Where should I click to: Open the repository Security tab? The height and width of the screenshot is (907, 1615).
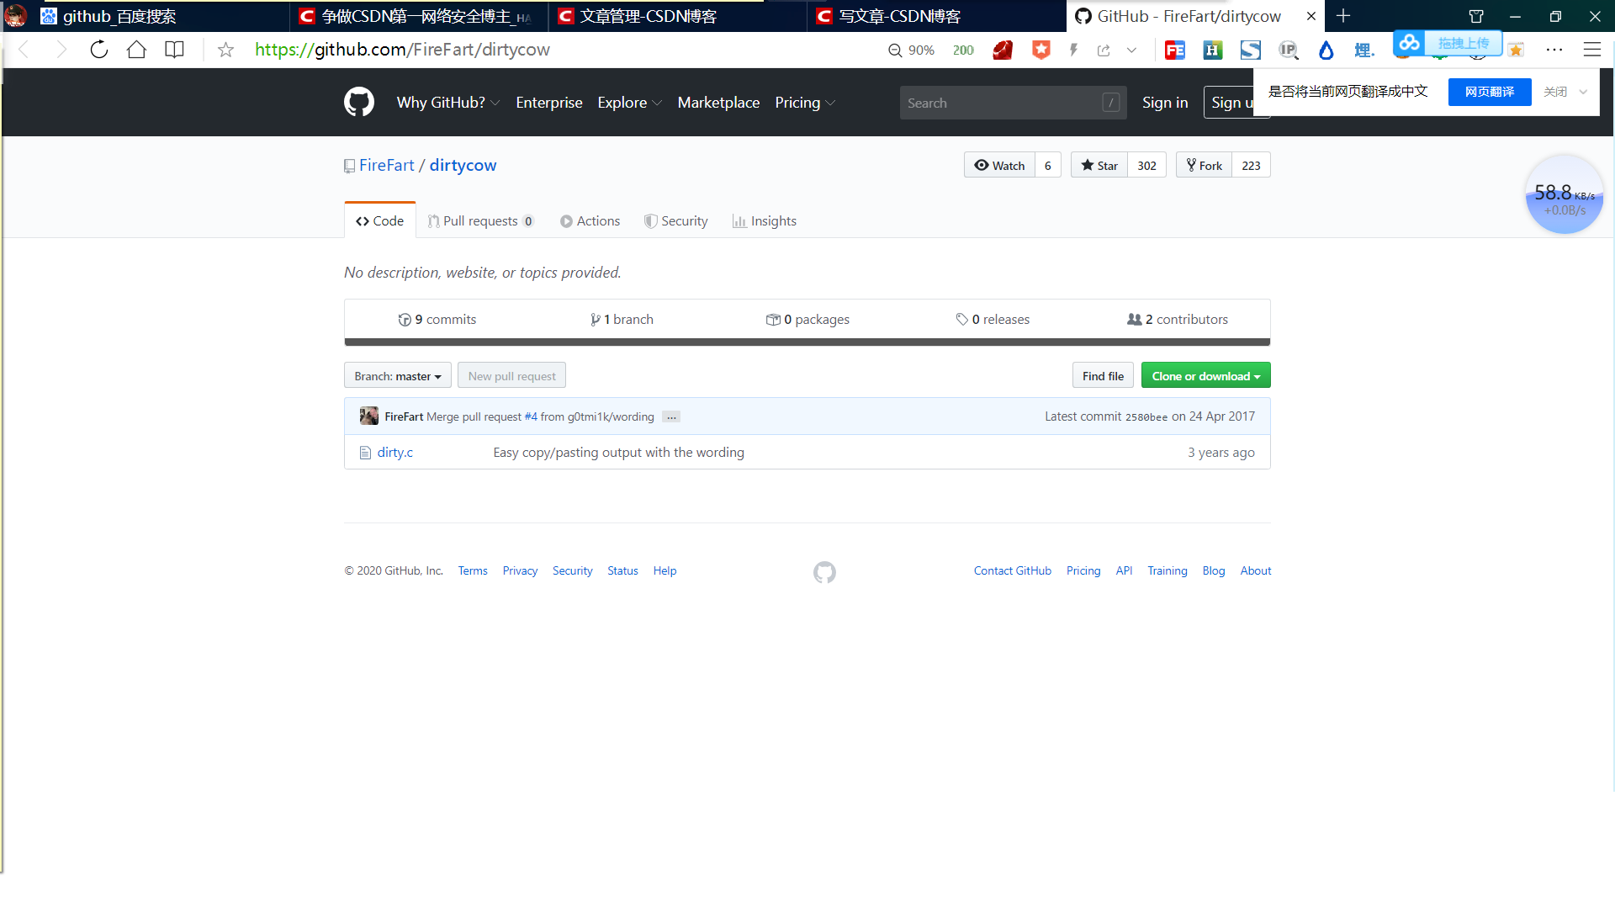click(676, 220)
